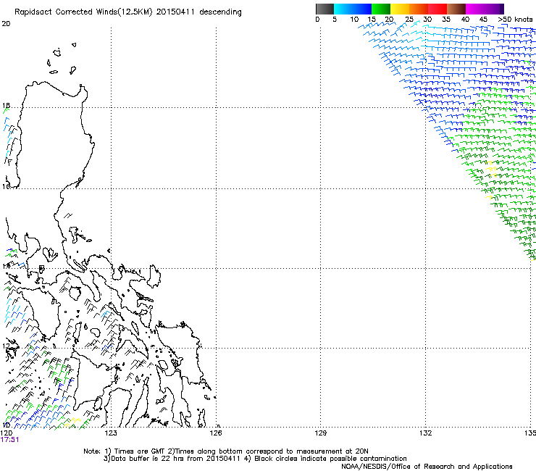Click the purple '17:51' time stamp

9,440
